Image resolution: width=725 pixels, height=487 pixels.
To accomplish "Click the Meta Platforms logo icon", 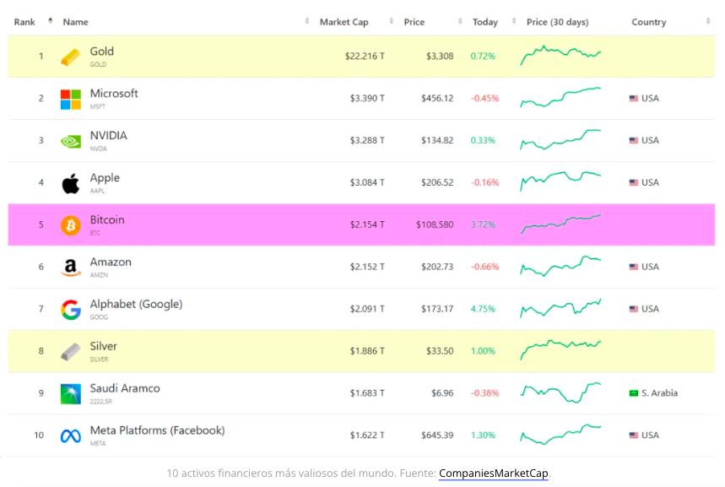I will click(71, 436).
